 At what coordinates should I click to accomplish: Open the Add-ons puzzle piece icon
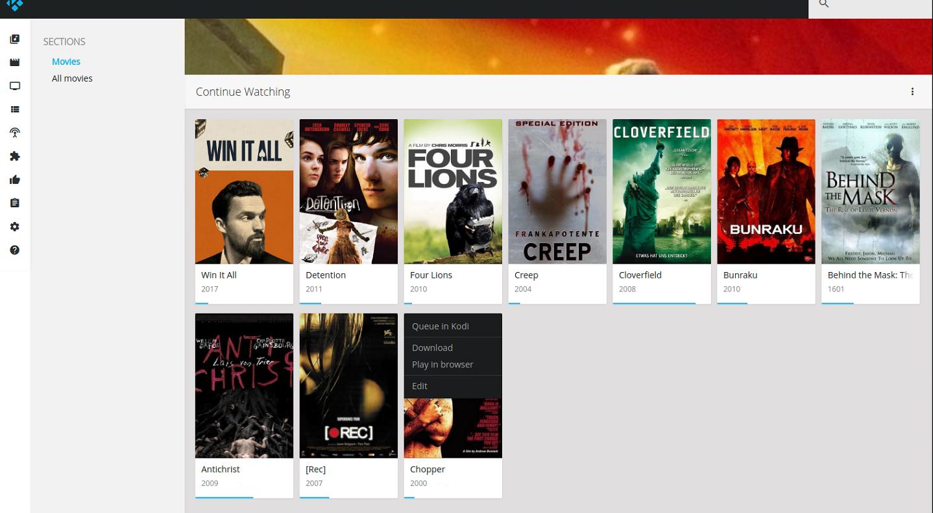tap(15, 156)
